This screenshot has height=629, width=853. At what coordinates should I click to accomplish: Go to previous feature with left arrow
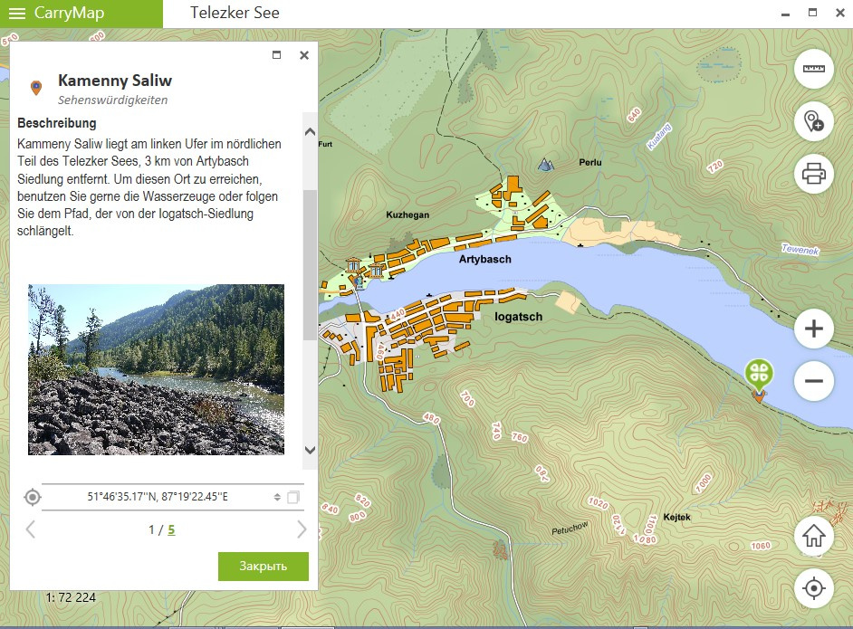tap(30, 529)
